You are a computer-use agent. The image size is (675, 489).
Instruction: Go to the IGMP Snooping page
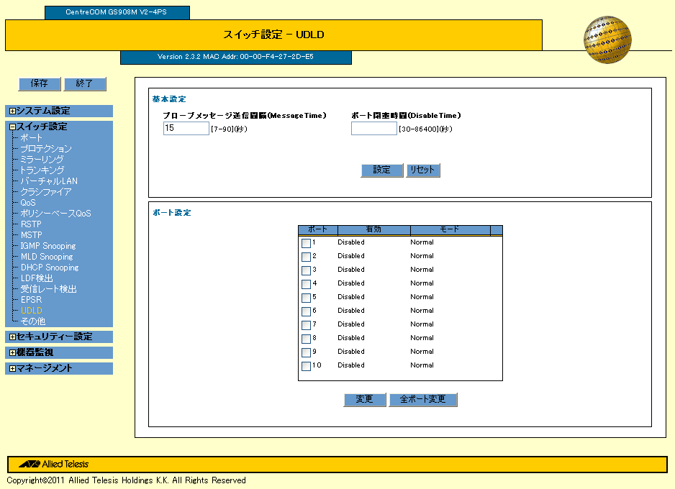[50, 246]
